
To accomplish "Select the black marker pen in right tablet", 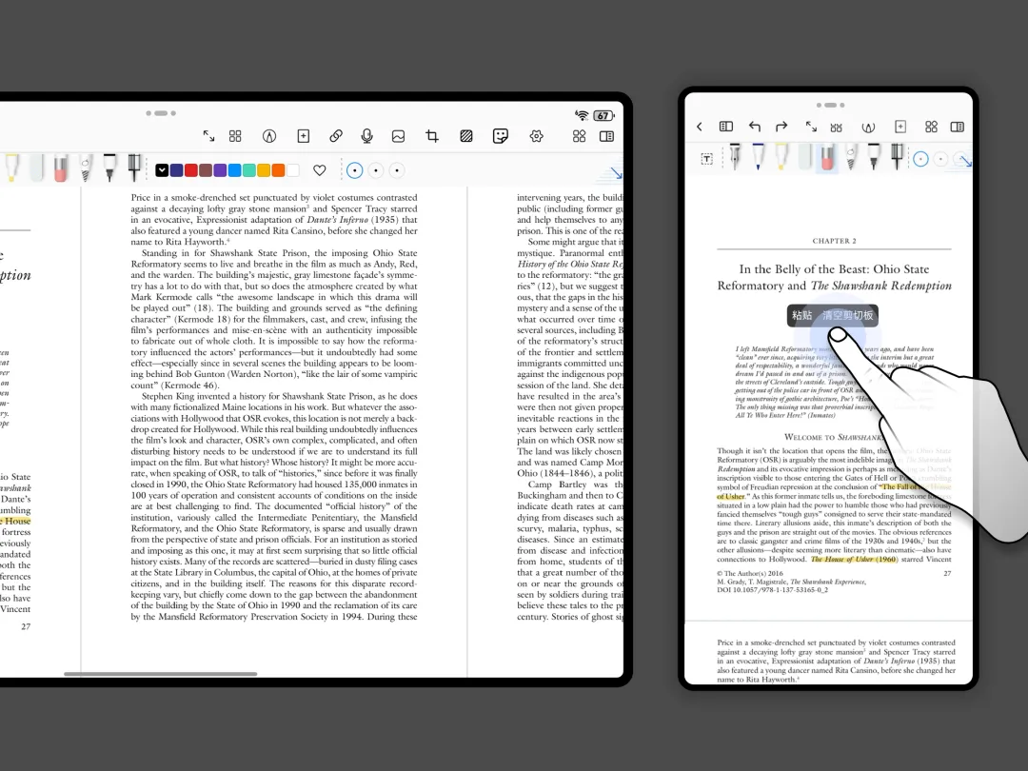I will [873, 157].
